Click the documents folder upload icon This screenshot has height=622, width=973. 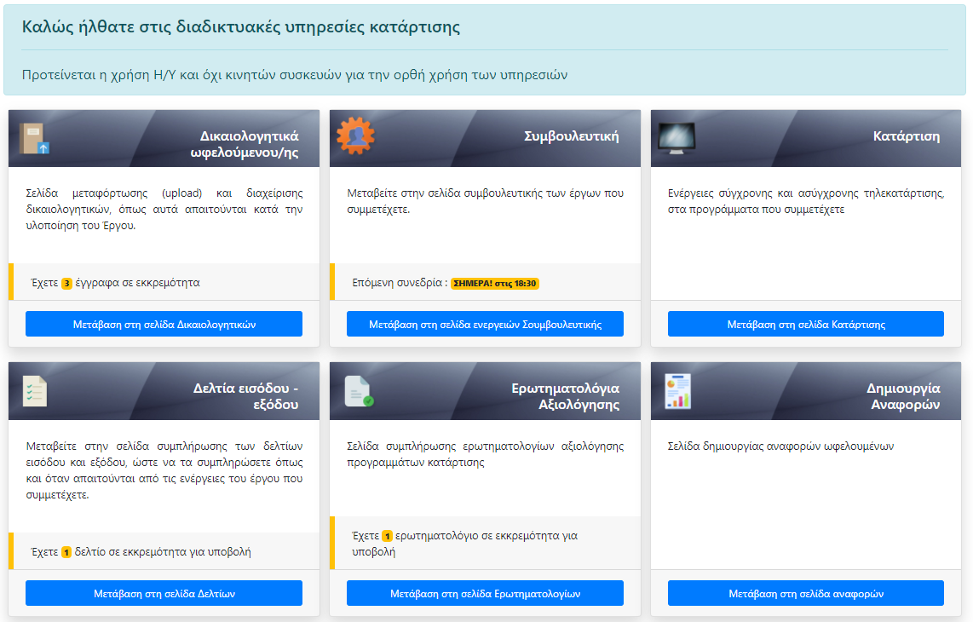35,138
